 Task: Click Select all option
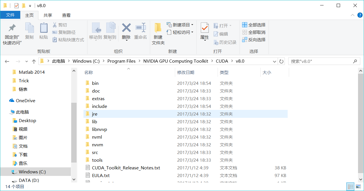click(254, 25)
